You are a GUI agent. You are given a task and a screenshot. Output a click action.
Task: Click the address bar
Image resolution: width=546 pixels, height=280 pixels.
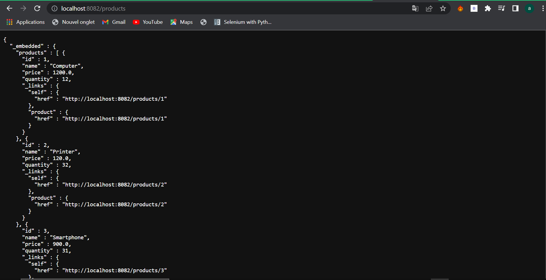(x=201, y=8)
